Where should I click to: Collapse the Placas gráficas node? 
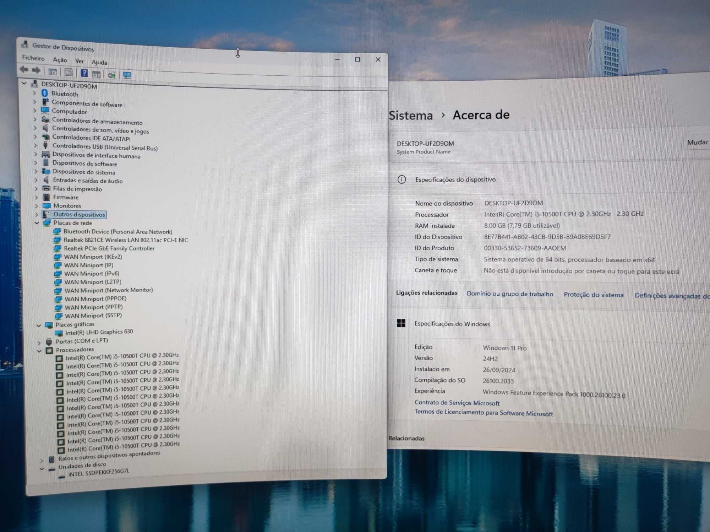pyautogui.click(x=39, y=325)
